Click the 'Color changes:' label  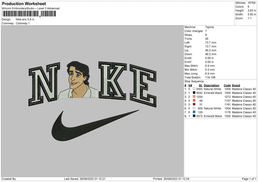(x=194, y=31)
